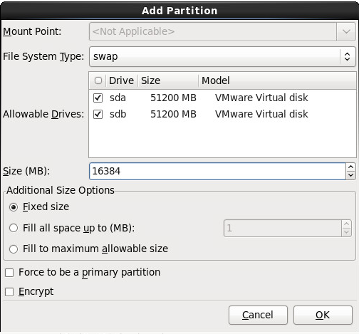Screen dimensions: 359x334
Task: Click sdb's VMware Virtual disk model text
Action: coord(261,114)
